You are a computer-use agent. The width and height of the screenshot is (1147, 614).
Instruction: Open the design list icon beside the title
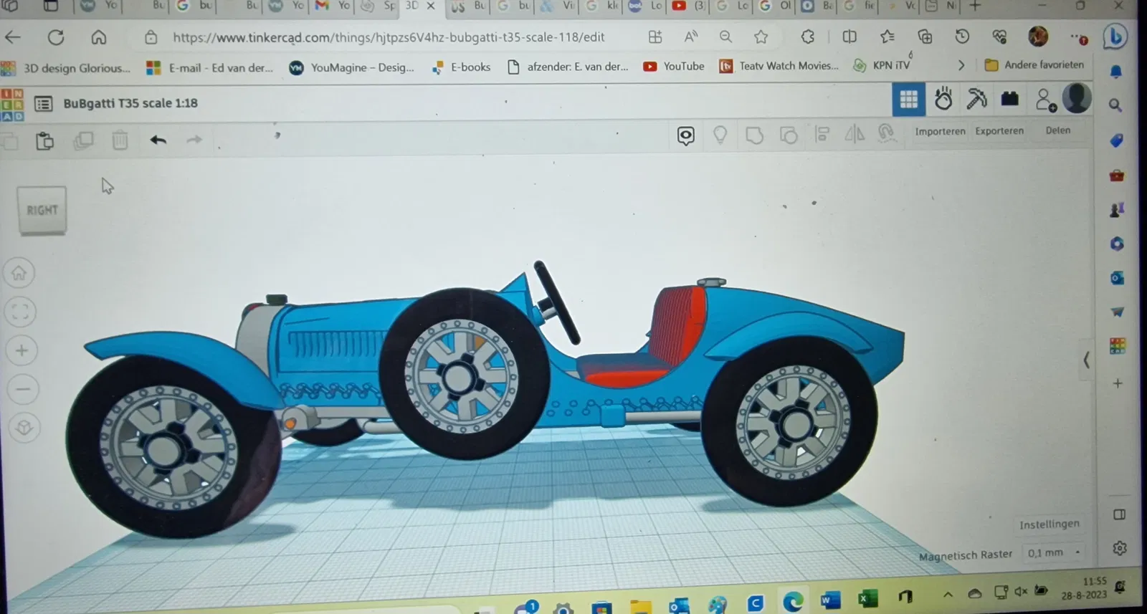point(44,104)
